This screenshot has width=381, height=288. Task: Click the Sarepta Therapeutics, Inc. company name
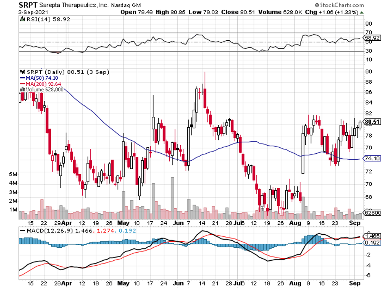click(x=74, y=5)
